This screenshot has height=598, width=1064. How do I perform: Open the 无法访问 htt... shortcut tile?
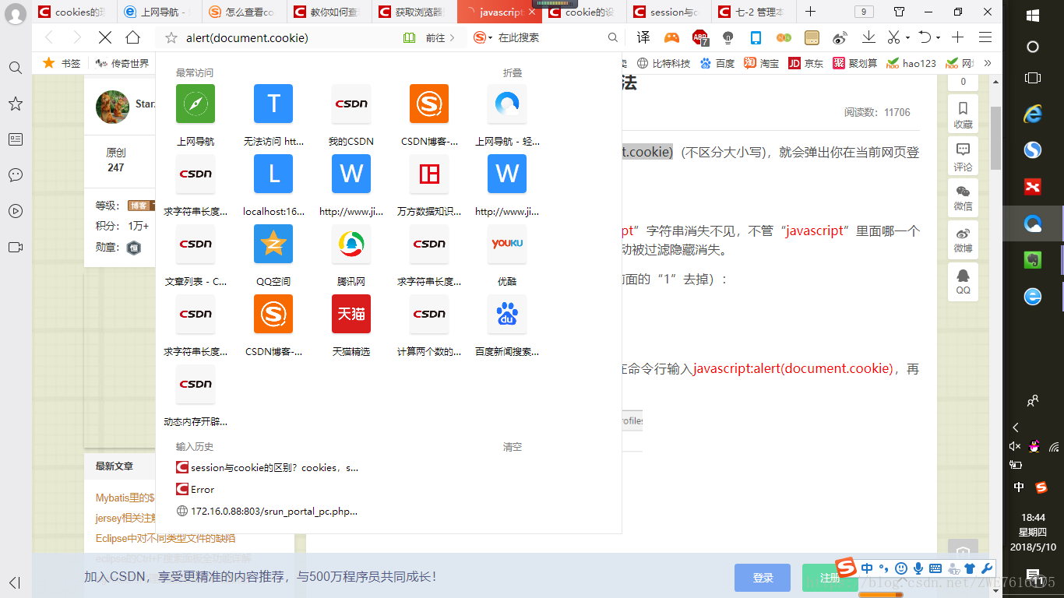(x=273, y=104)
